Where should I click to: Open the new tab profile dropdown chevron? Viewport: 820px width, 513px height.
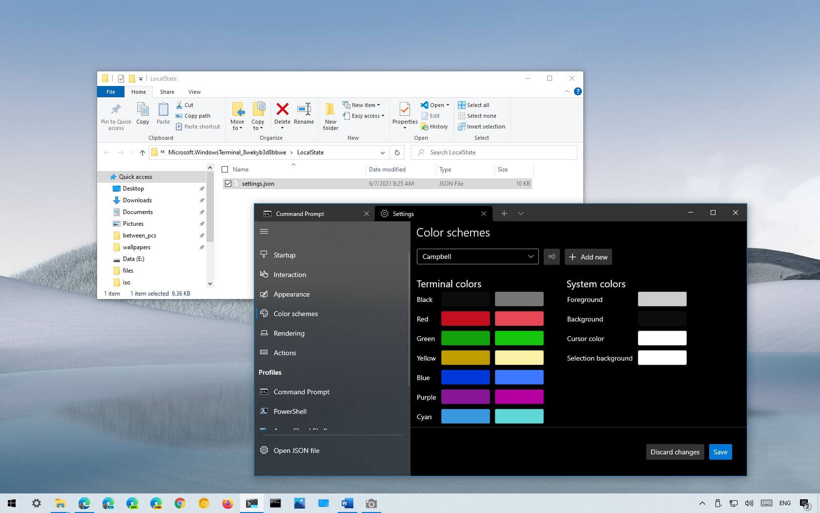pyautogui.click(x=521, y=214)
